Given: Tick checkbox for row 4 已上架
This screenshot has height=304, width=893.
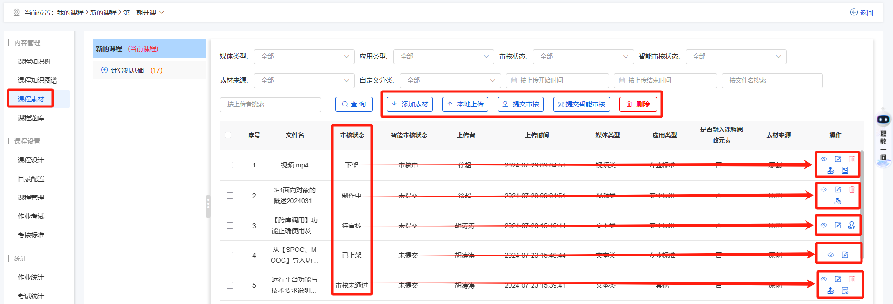Looking at the screenshot, I should [x=230, y=255].
